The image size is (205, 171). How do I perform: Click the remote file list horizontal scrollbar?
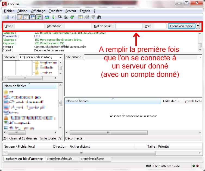pyautogui.click(x=108, y=132)
